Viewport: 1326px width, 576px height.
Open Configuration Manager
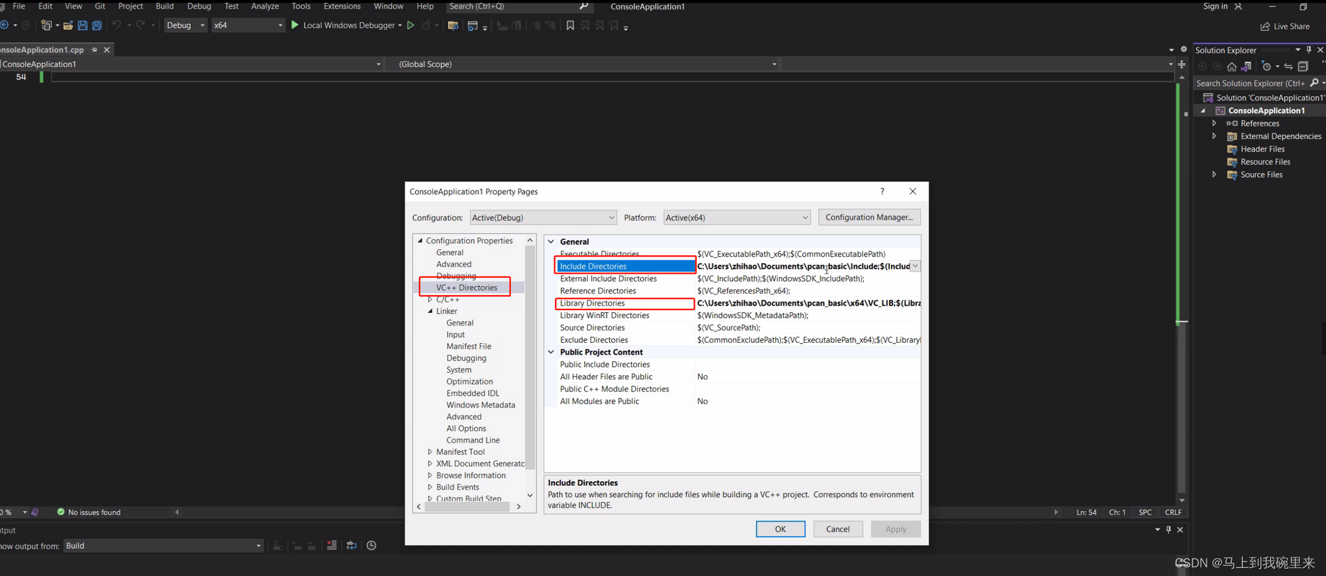point(869,217)
